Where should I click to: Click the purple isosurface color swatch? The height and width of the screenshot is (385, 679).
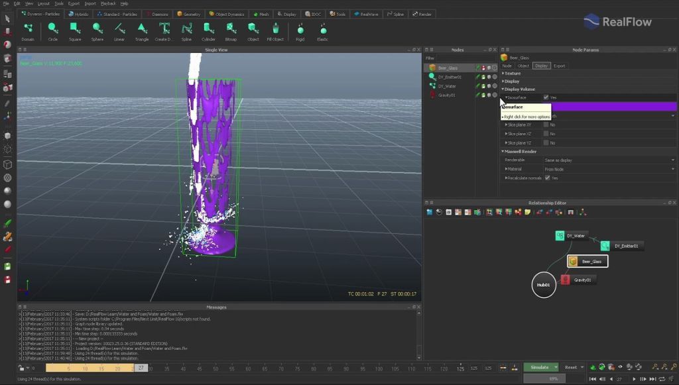(x=613, y=107)
